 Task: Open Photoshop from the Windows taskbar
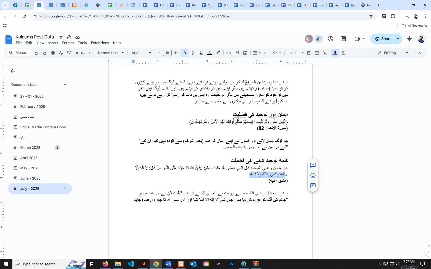point(231,264)
